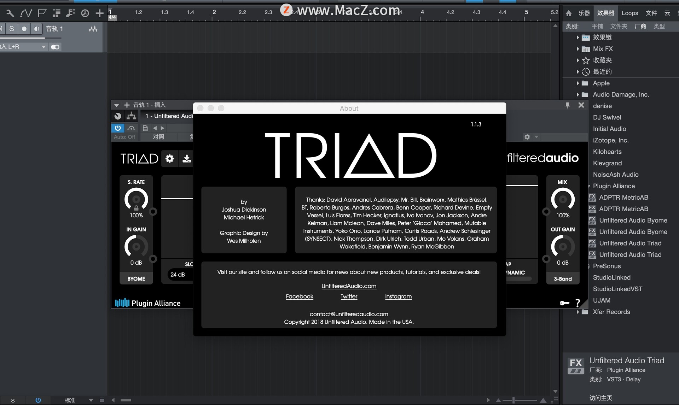Toggle the input channel stereo switch
This screenshot has width=679, height=405.
(x=55, y=47)
